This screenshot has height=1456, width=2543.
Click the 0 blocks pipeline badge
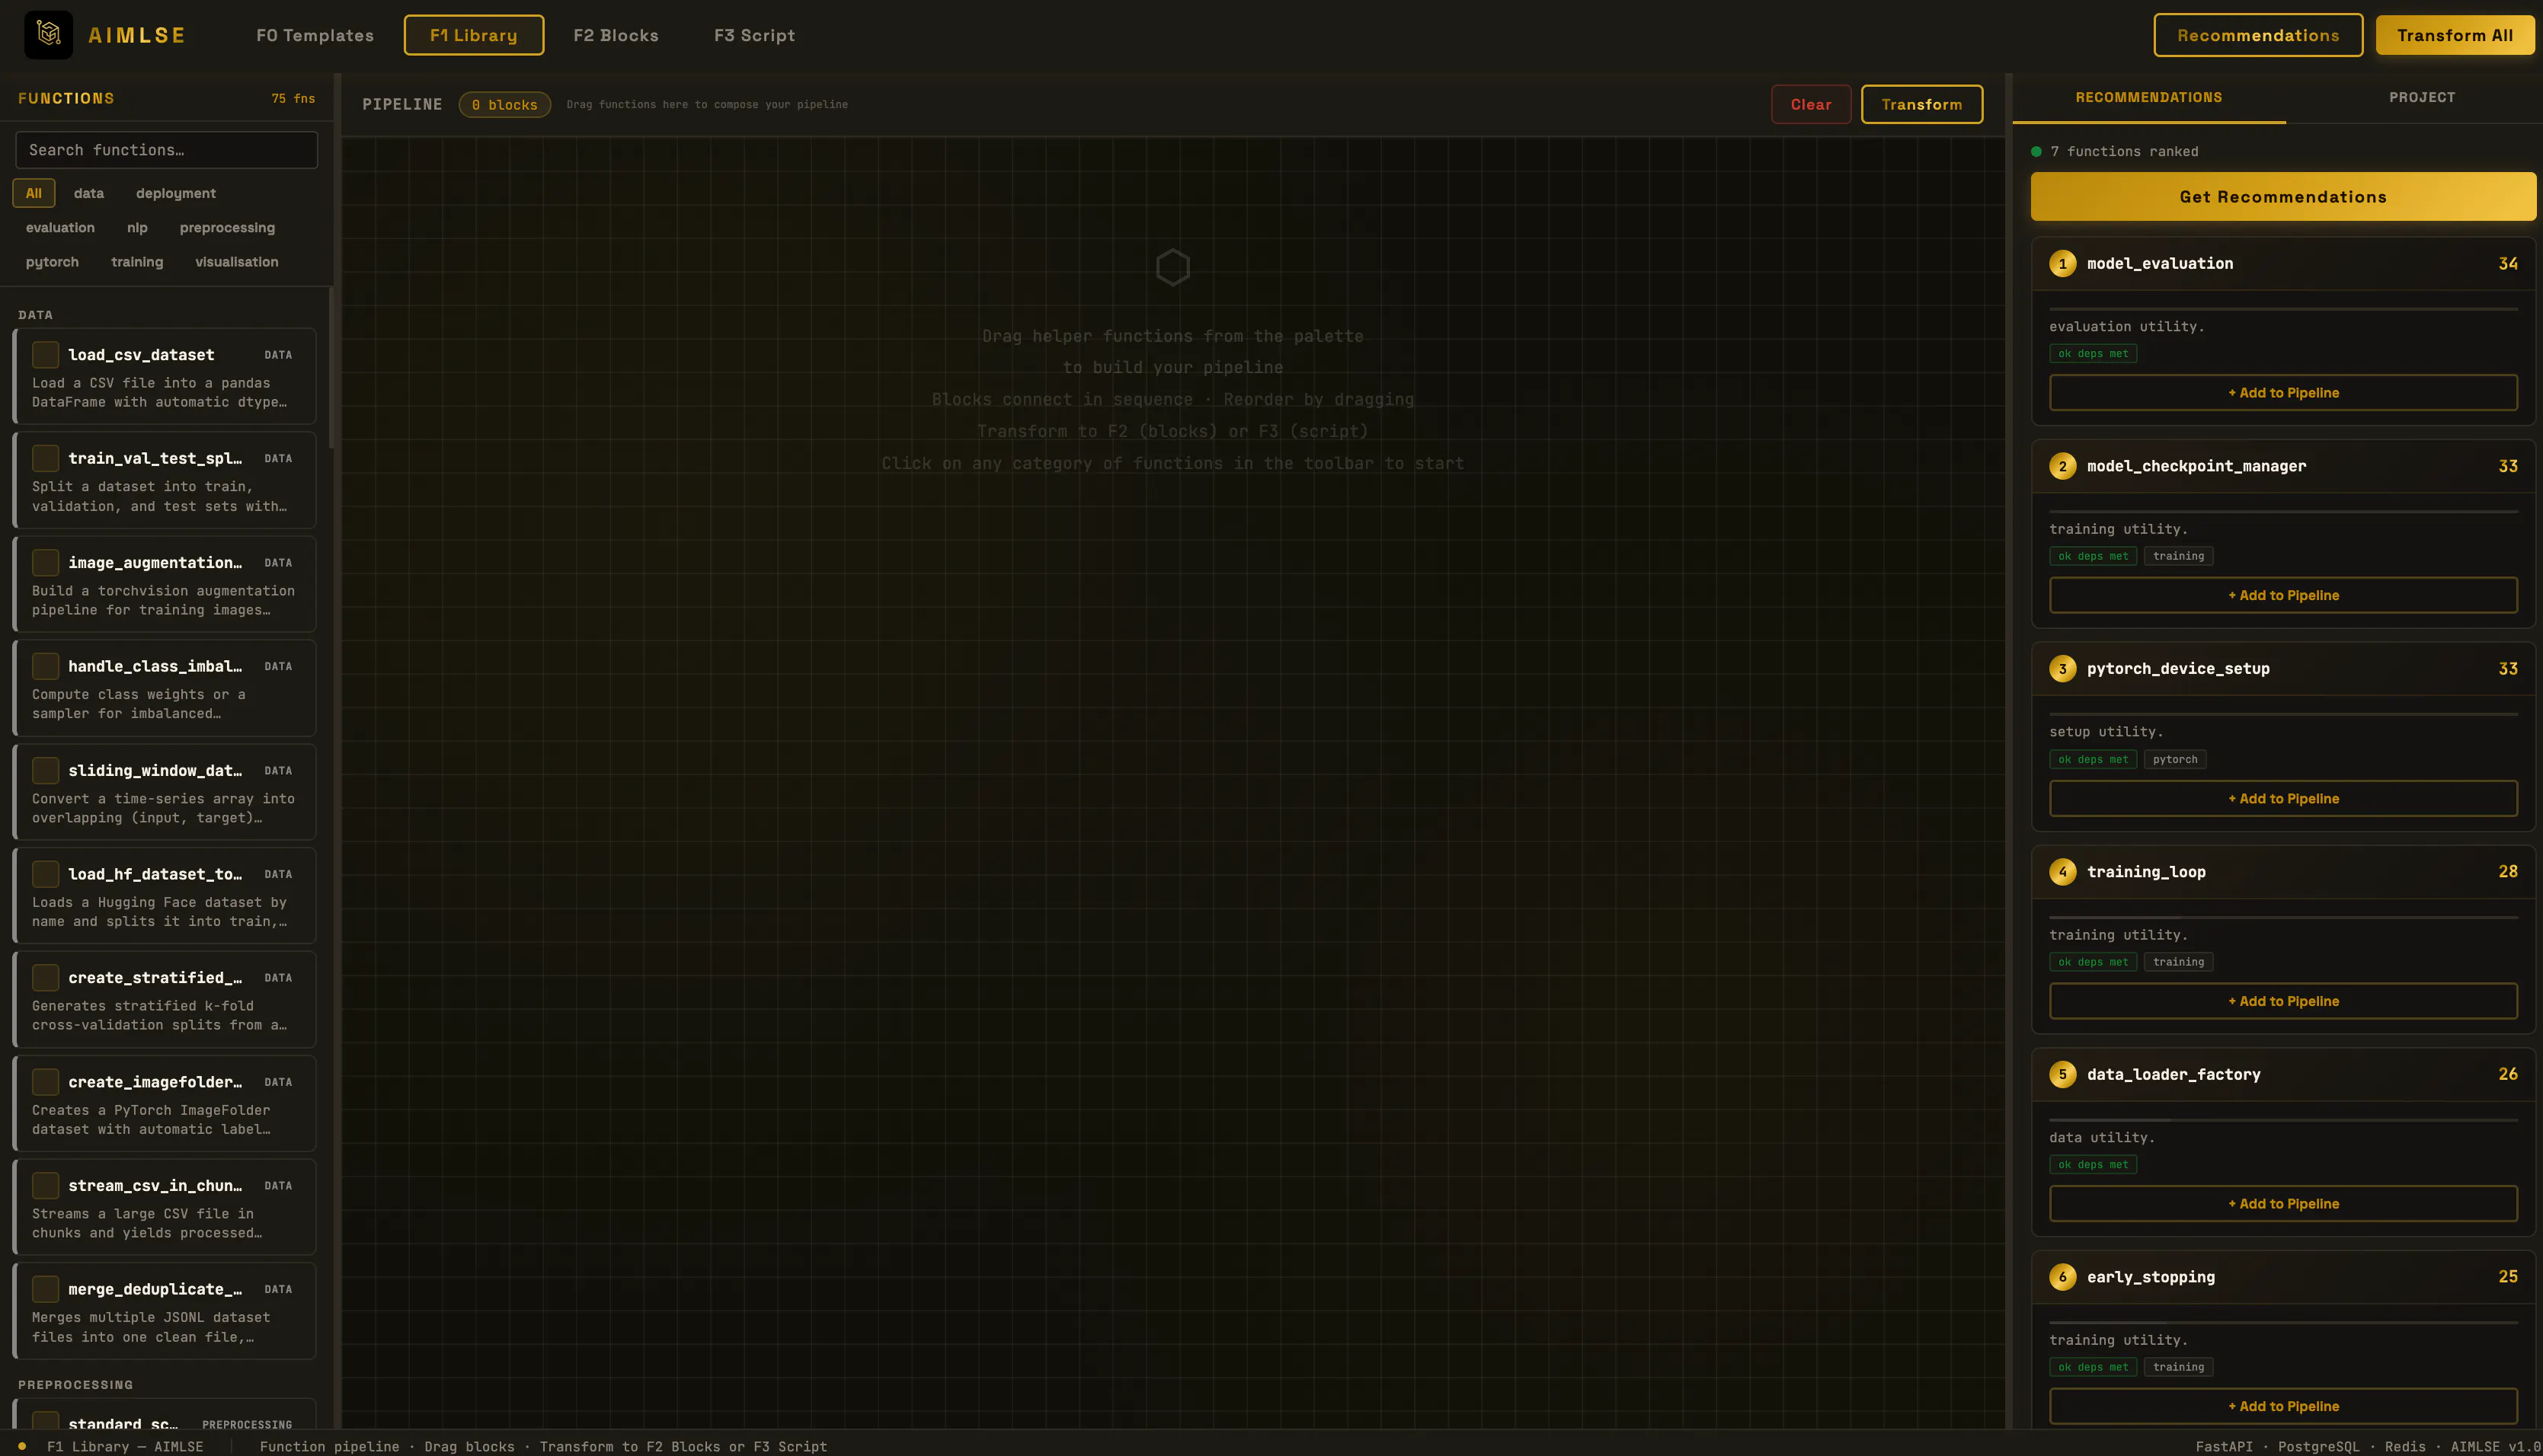(504, 104)
